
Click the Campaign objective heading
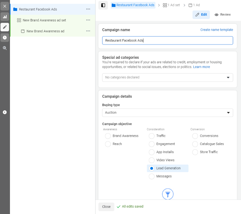[117, 124]
